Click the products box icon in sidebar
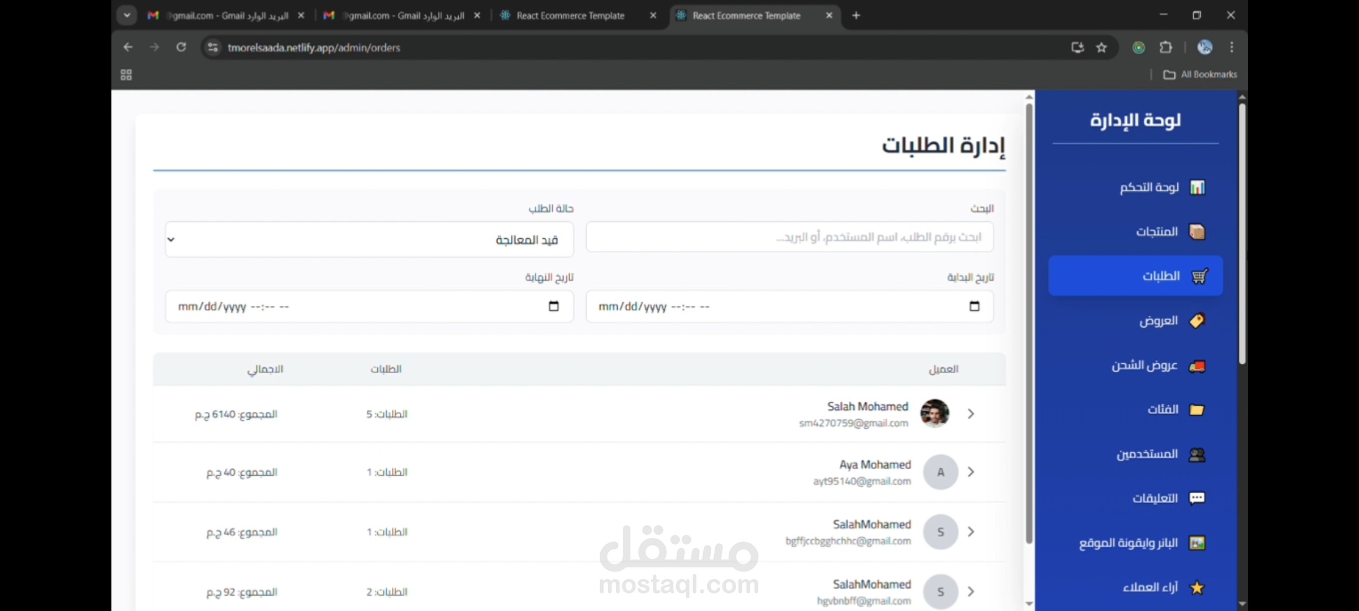The image size is (1359, 611). tap(1197, 231)
